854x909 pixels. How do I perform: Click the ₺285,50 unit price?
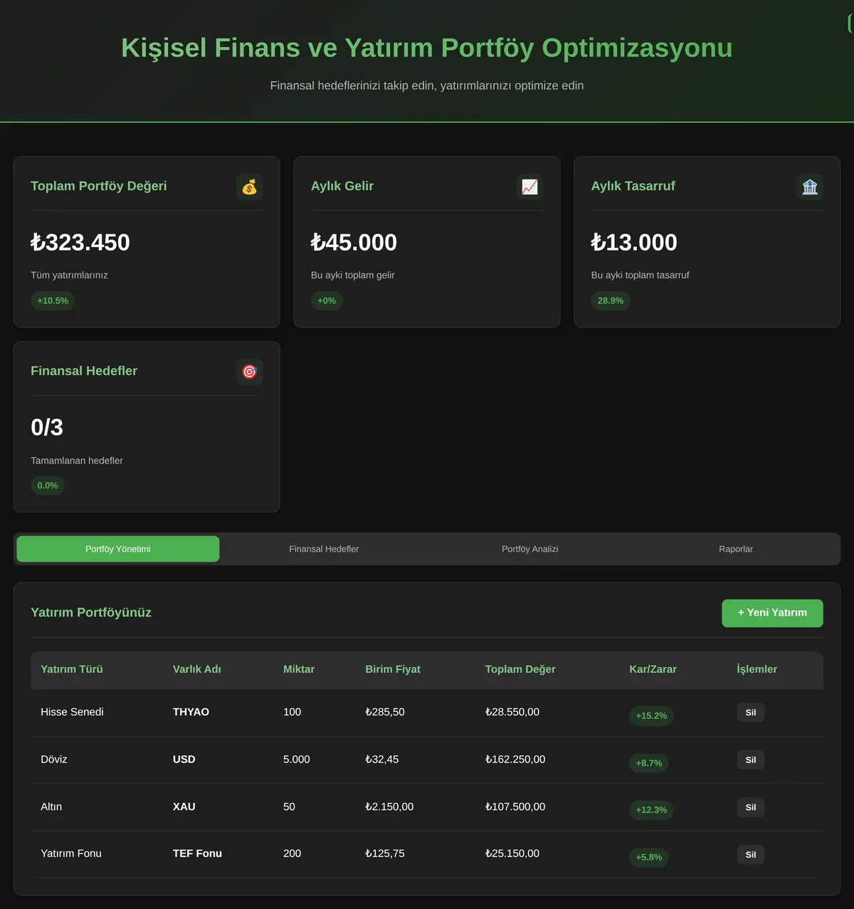tap(385, 712)
